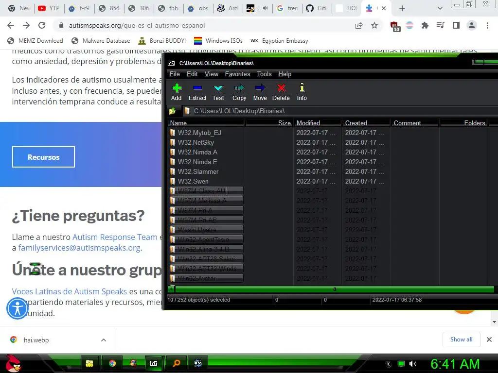The image size is (498, 373).
Task: Click the 7-Zip address path field
Action: click(340, 111)
